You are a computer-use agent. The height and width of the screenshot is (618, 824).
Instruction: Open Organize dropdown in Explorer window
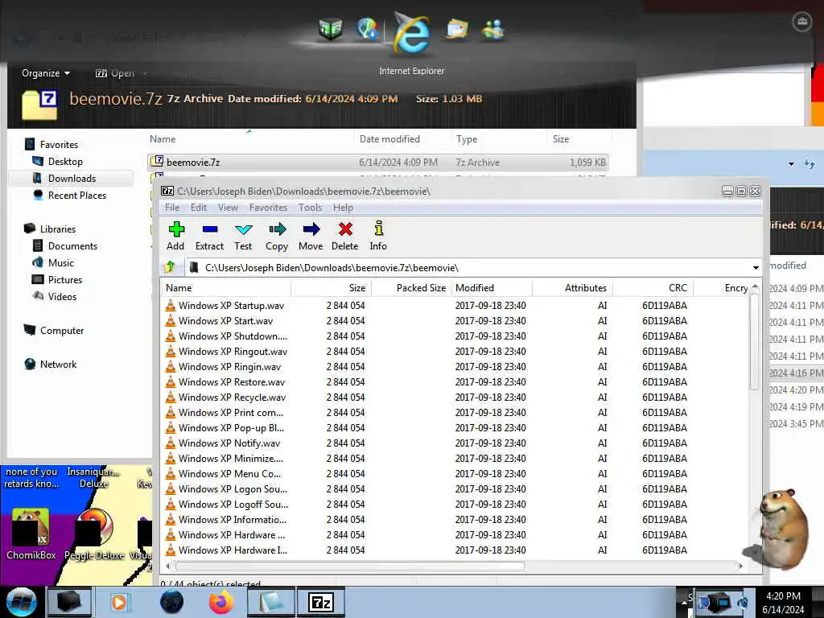pos(46,73)
